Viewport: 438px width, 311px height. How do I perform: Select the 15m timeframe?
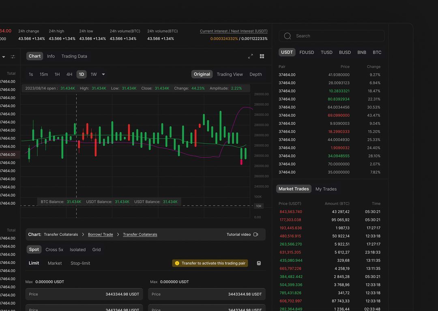point(43,74)
